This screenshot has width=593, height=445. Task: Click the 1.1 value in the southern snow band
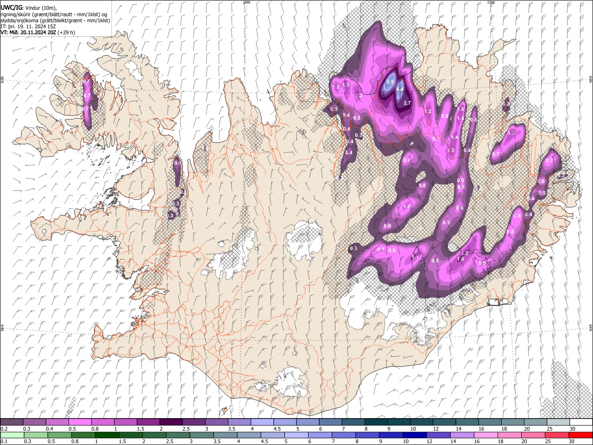(x=415, y=256)
